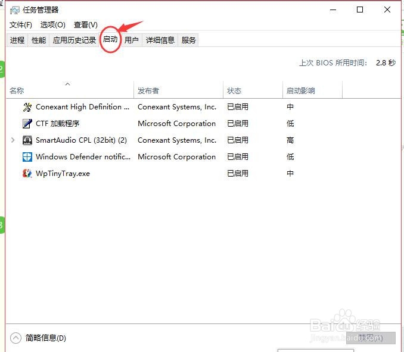Select the WpTinyTray.exe entry
Viewport: 404px width, 352px height.
tap(204, 174)
